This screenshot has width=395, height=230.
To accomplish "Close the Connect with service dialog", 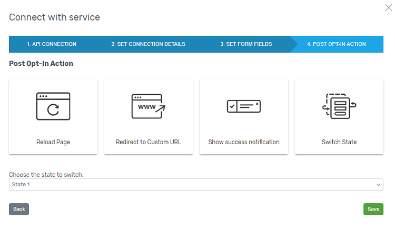I will (389, 8).
